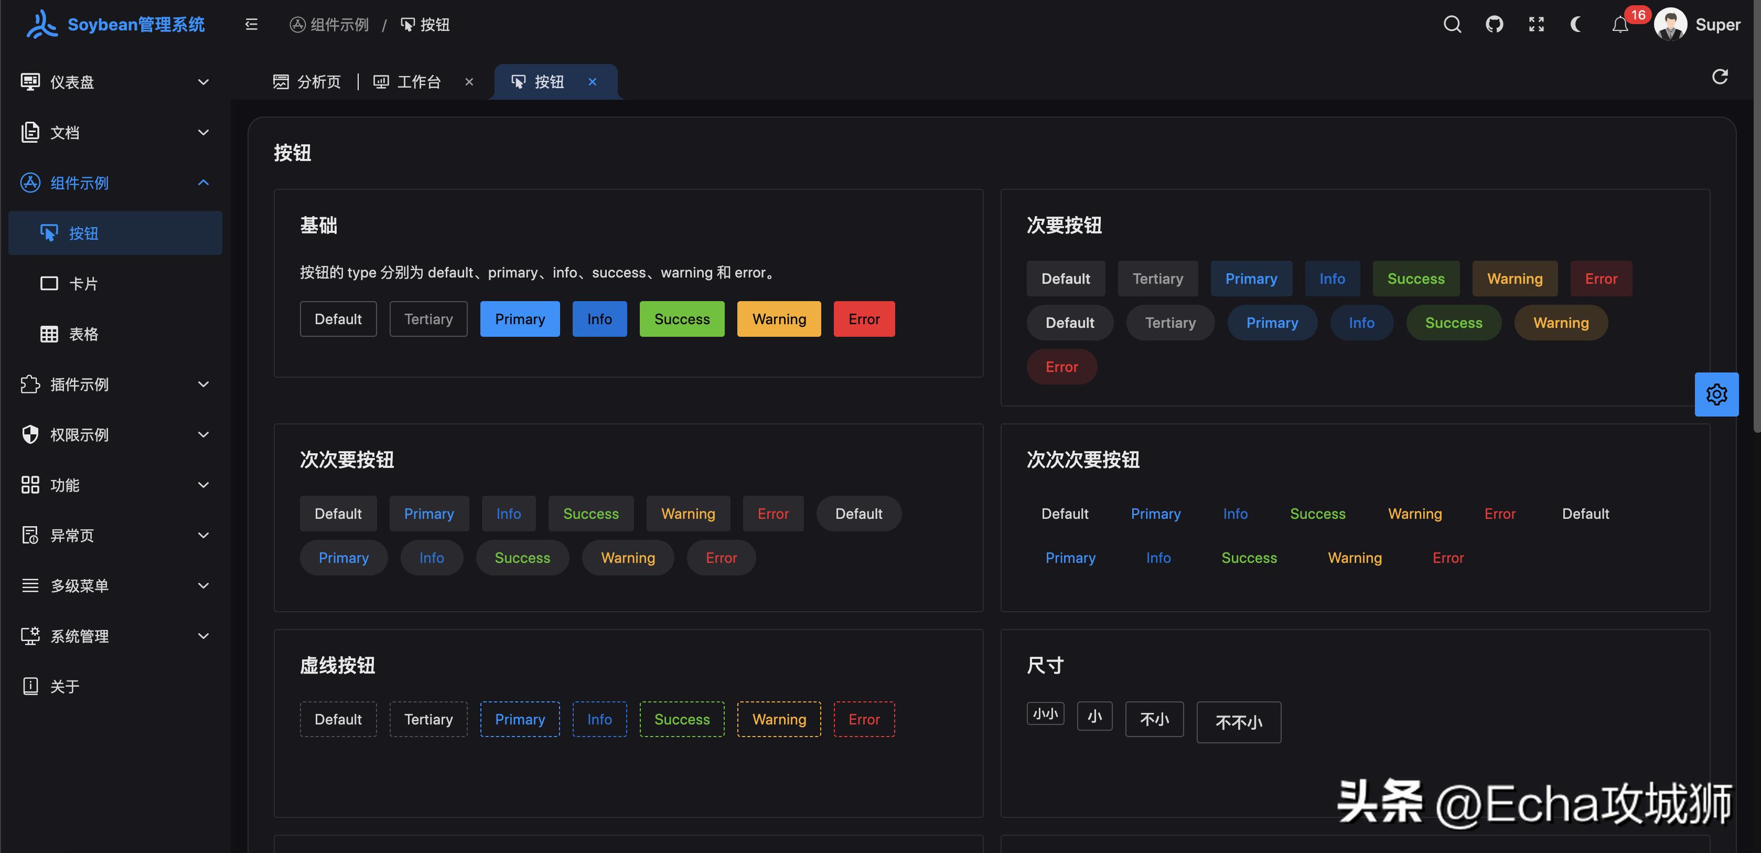Enter fullscreen mode via header icon
The height and width of the screenshot is (853, 1761).
coord(1536,25)
